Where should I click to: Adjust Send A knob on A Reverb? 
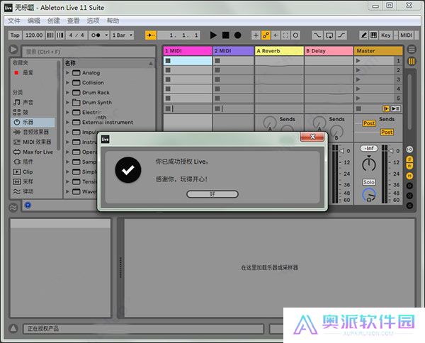[270, 123]
